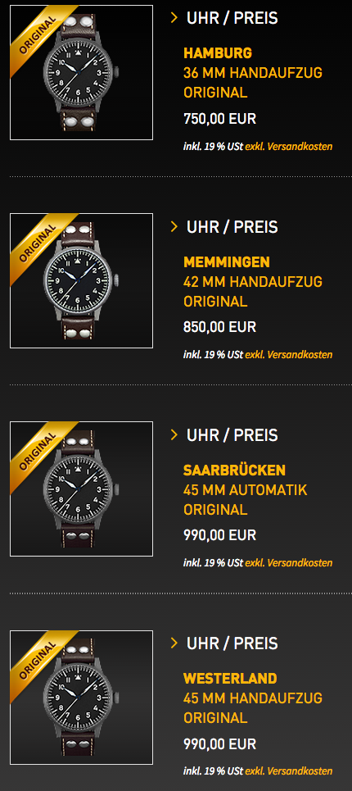
Task: Click 36 MM HANDAUFZUG description
Action: click(253, 73)
